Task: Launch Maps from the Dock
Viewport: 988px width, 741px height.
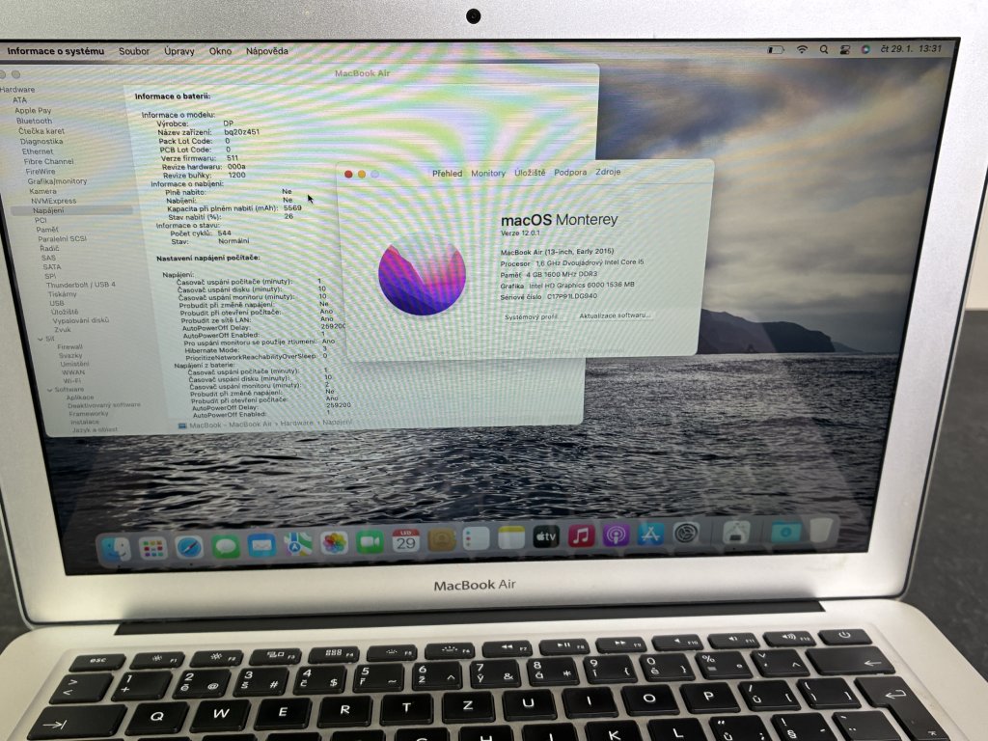Action: pyautogui.click(x=297, y=544)
